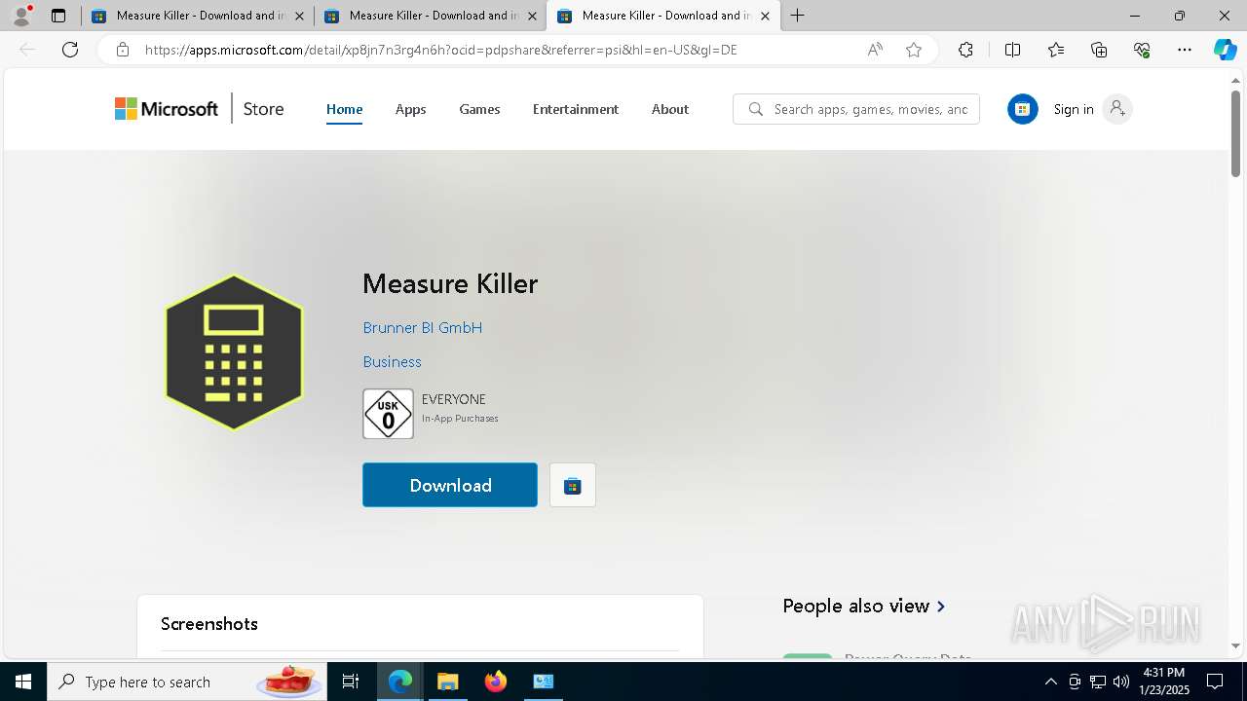The height and width of the screenshot is (701, 1247).
Task: Click the Measure Killer hexagon app icon
Action: [234, 351]
